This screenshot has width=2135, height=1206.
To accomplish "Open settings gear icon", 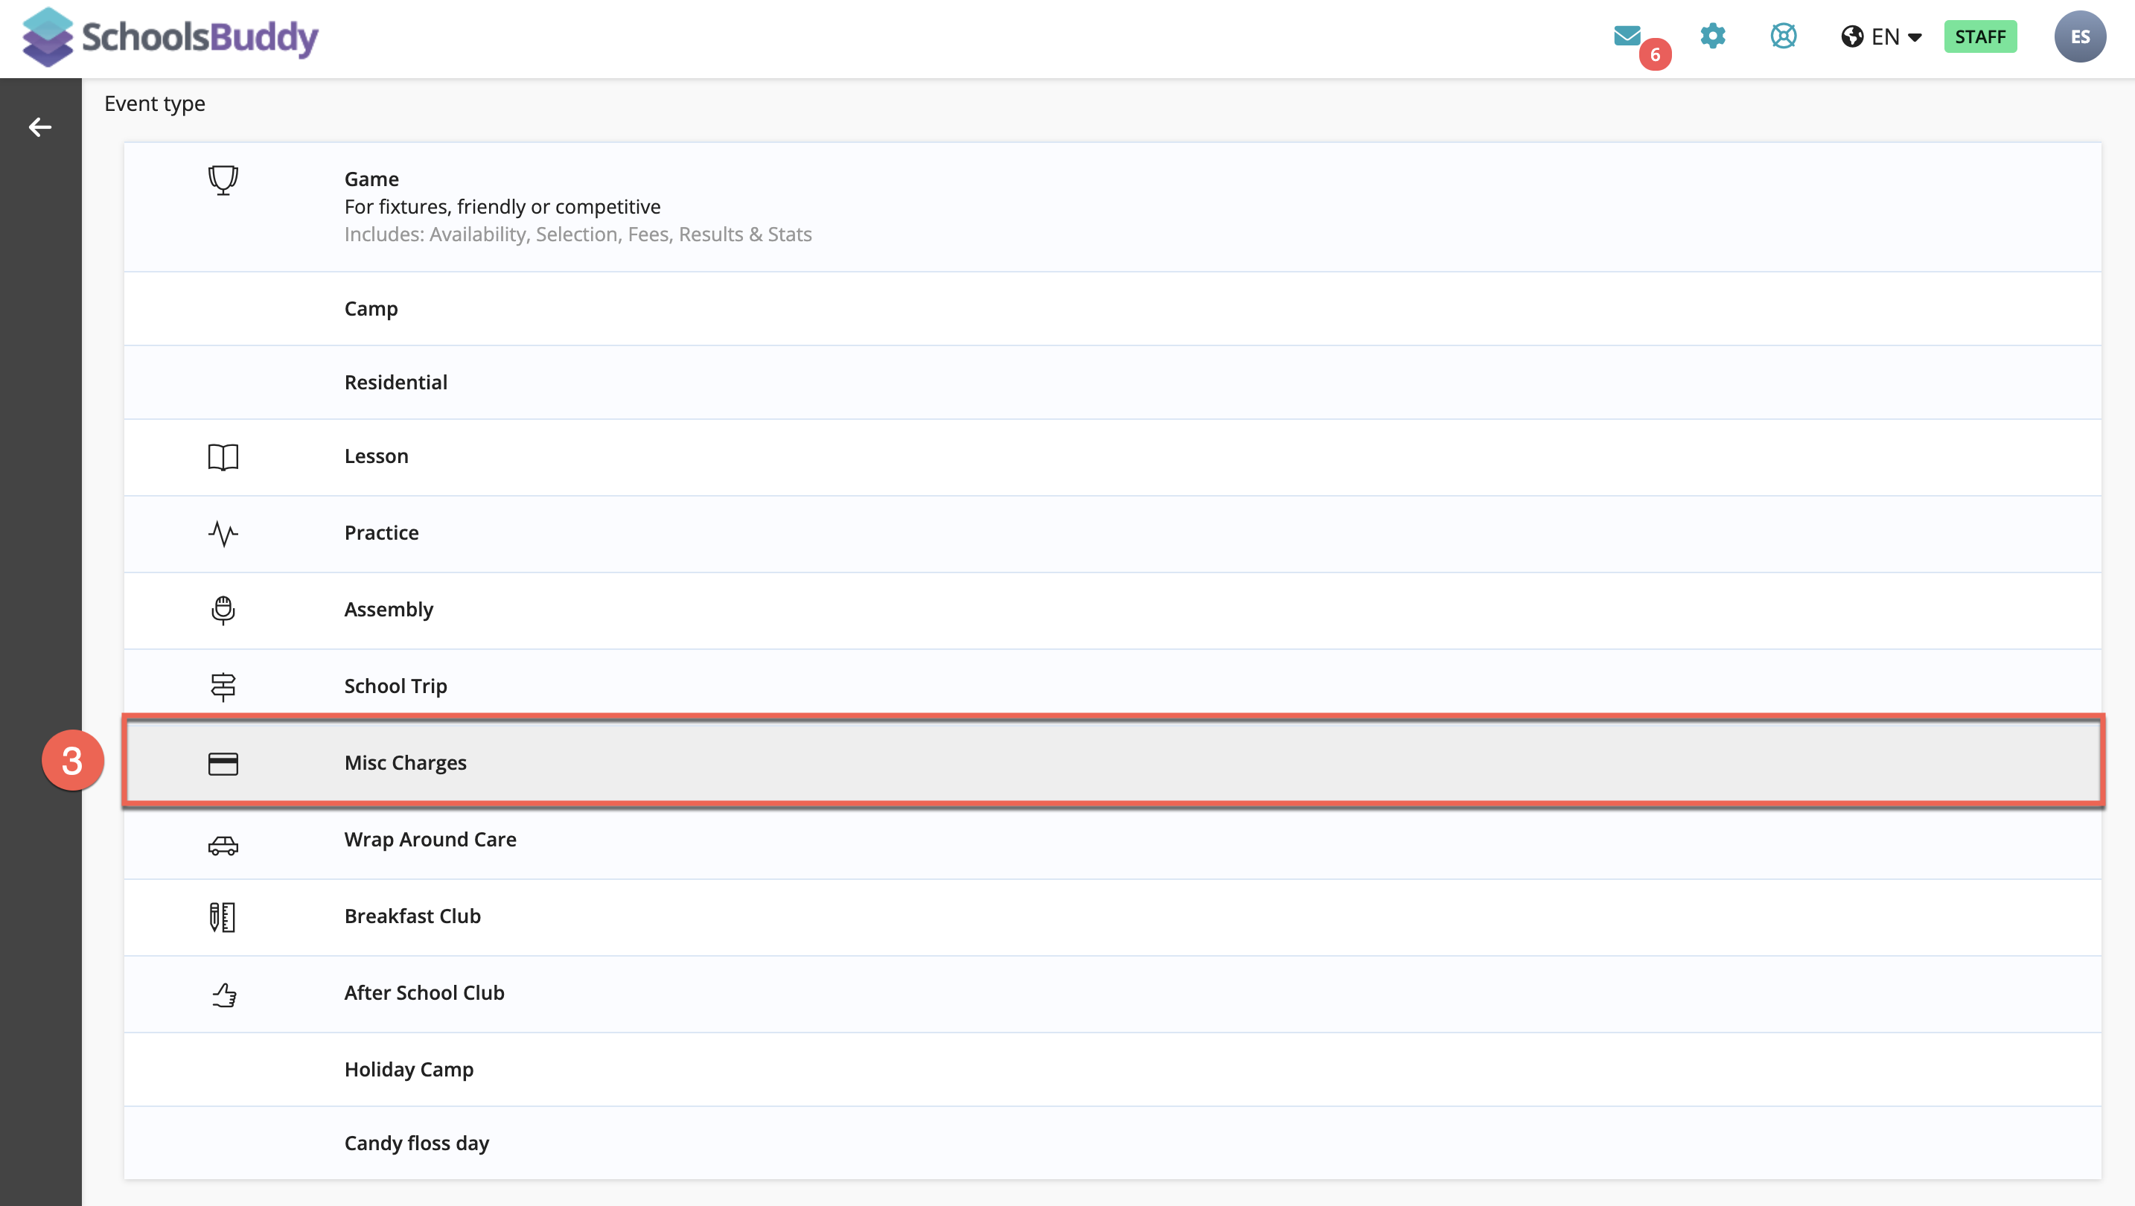I will pos(1712,36).
